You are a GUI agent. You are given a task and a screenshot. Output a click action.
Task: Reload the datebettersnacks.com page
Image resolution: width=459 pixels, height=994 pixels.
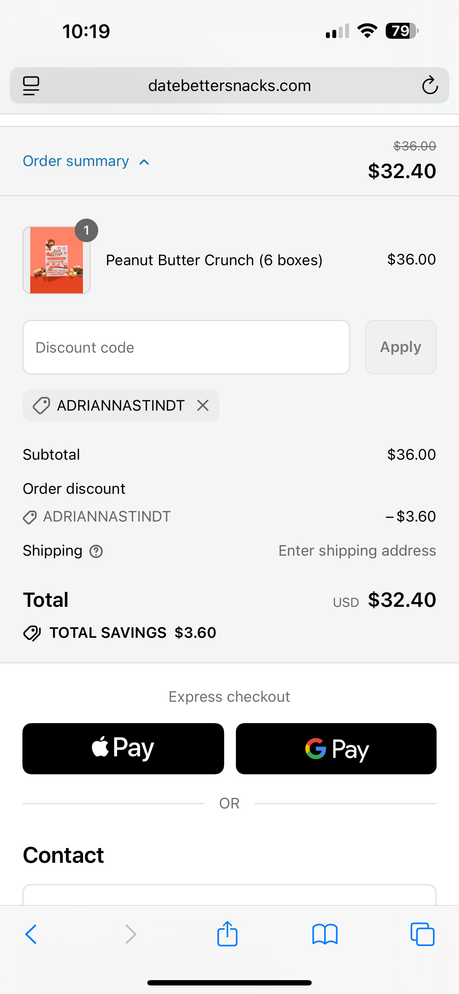(x=430, y=85)
